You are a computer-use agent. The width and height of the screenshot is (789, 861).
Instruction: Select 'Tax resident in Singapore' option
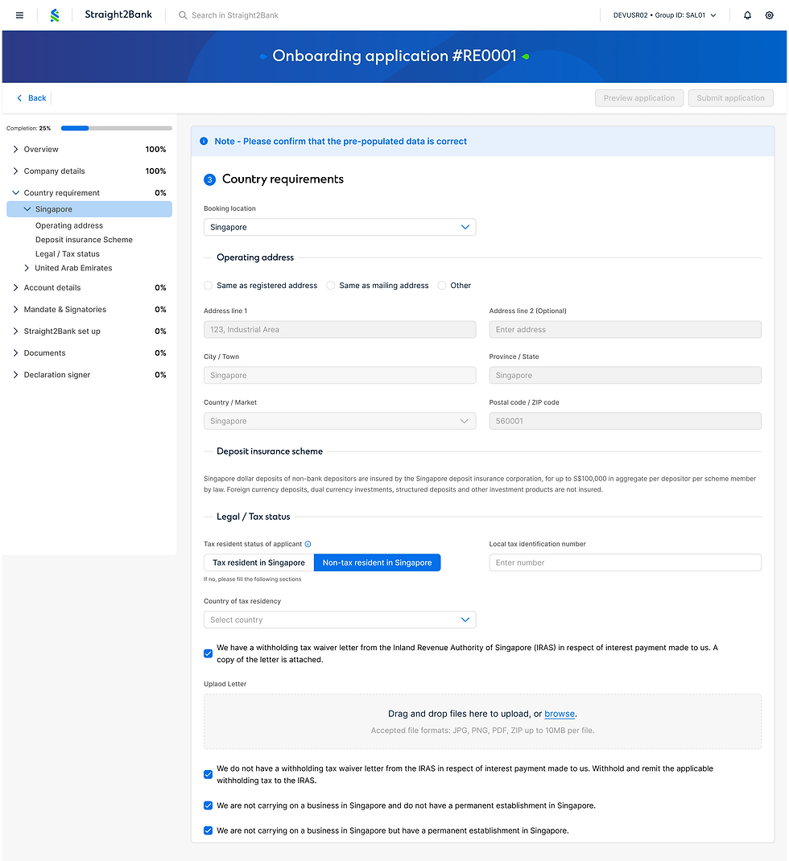pyautogui.click(x=258, y=562)
